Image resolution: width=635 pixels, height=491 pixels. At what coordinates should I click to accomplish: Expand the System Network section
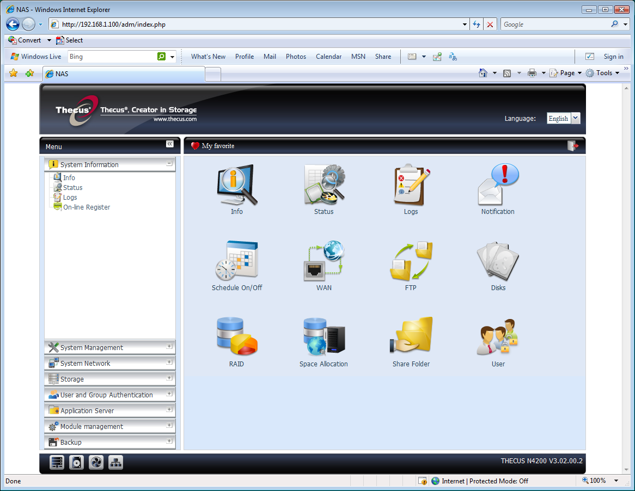pos(169,363)
